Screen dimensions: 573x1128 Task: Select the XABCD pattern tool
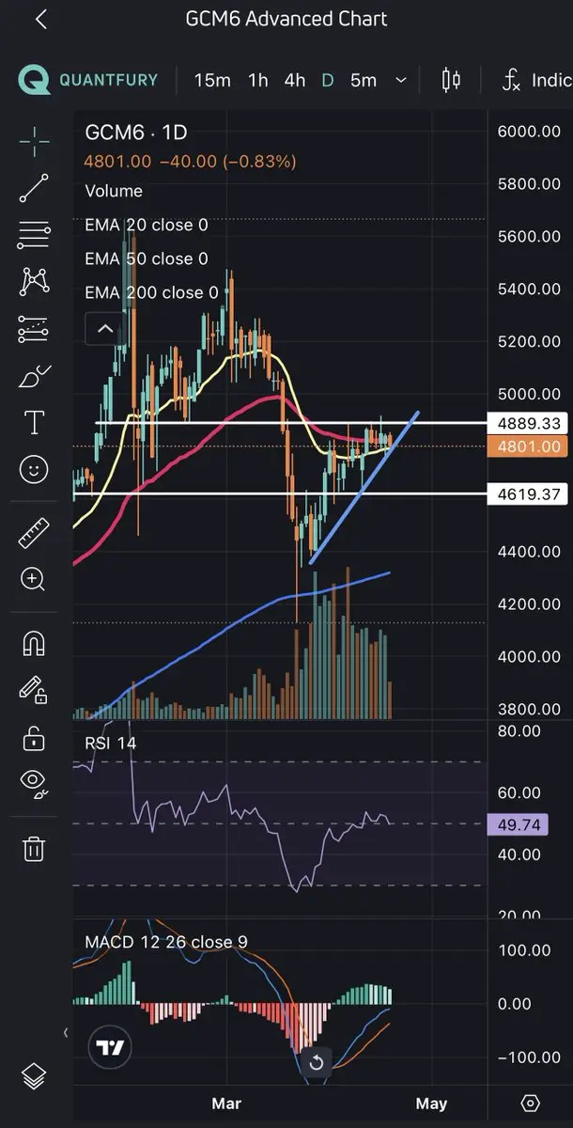pos(34,281)
